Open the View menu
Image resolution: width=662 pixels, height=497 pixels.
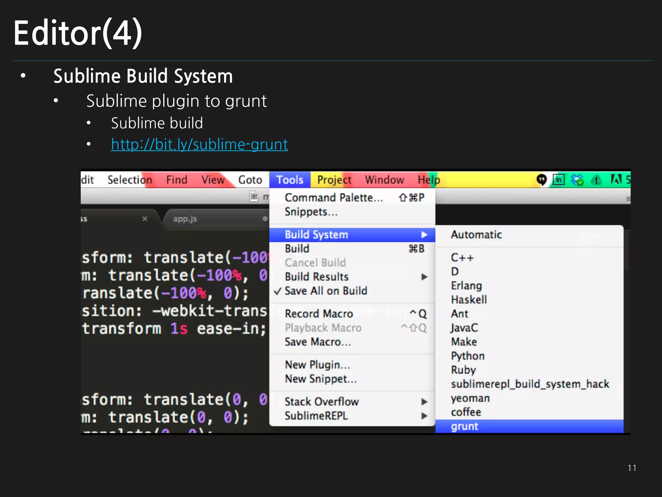(x=213, y=180)
